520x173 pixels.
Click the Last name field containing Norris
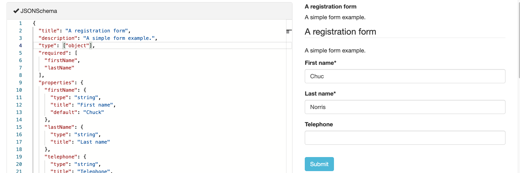(405, 107)
